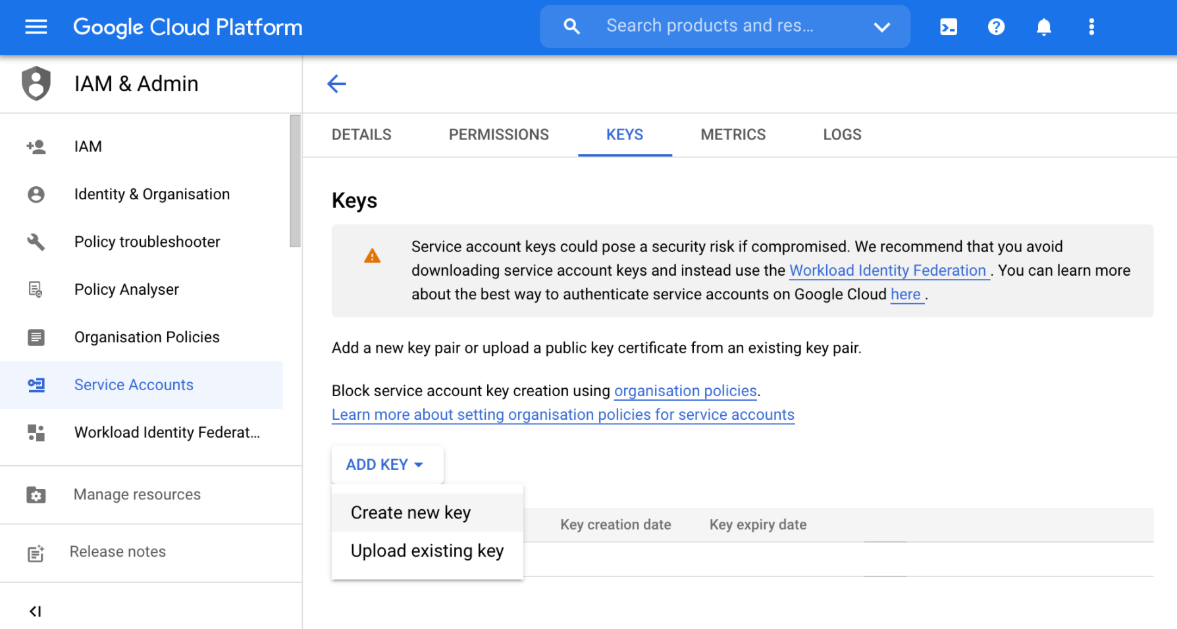Switch to the PERMISSIONS tab
This screenshot has height=629, width=1177.
point(498,135)
